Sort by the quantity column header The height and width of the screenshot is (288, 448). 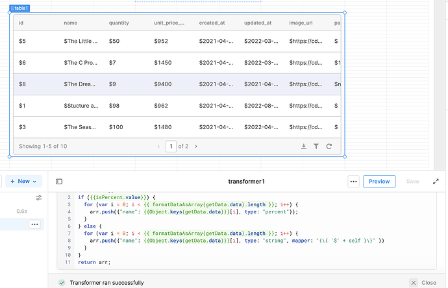coord(119,23)
